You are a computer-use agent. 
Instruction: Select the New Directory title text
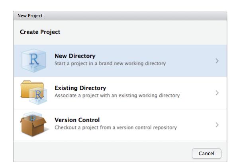75,56
